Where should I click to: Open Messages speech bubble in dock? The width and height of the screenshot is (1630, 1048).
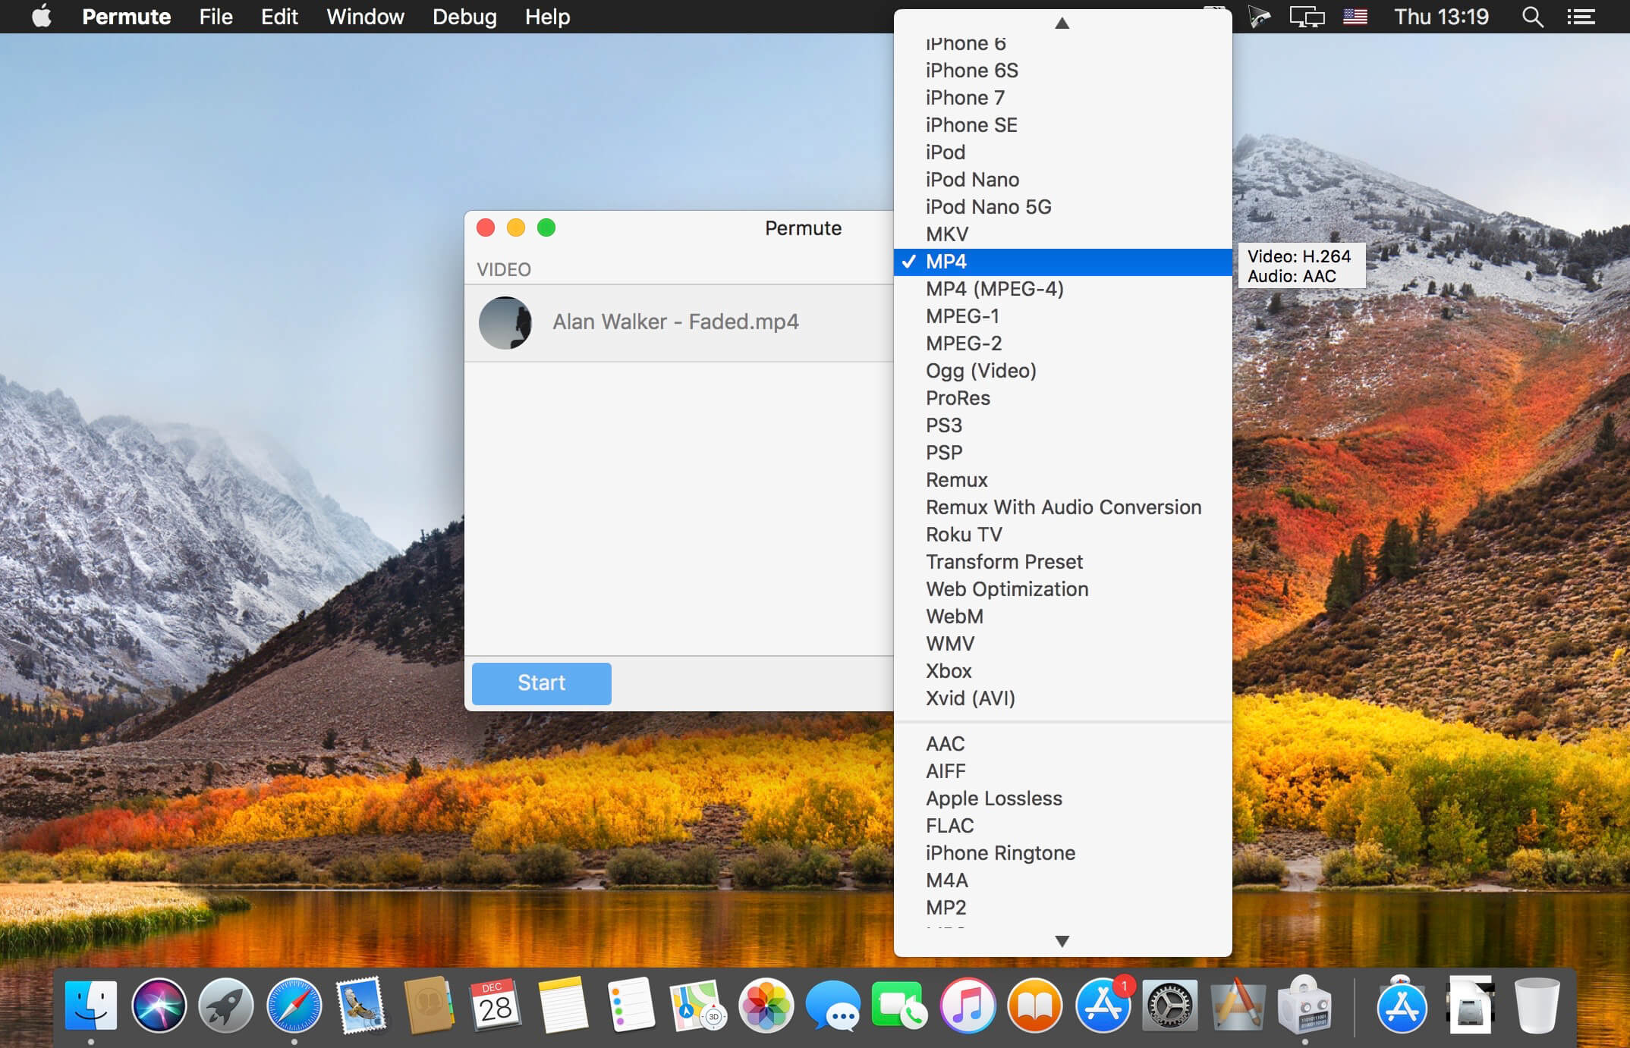tap(833, 1006)
